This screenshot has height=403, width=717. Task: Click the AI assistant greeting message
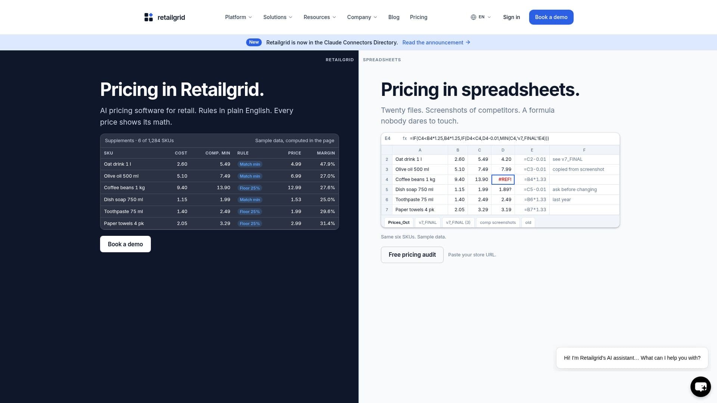632,358
